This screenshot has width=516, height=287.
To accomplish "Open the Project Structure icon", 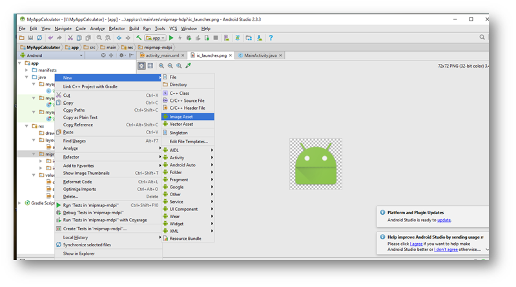I will coord(249,38).
